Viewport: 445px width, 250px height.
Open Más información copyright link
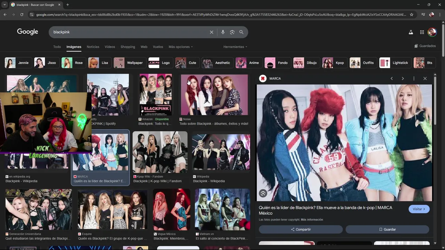[x=312, y=220]
